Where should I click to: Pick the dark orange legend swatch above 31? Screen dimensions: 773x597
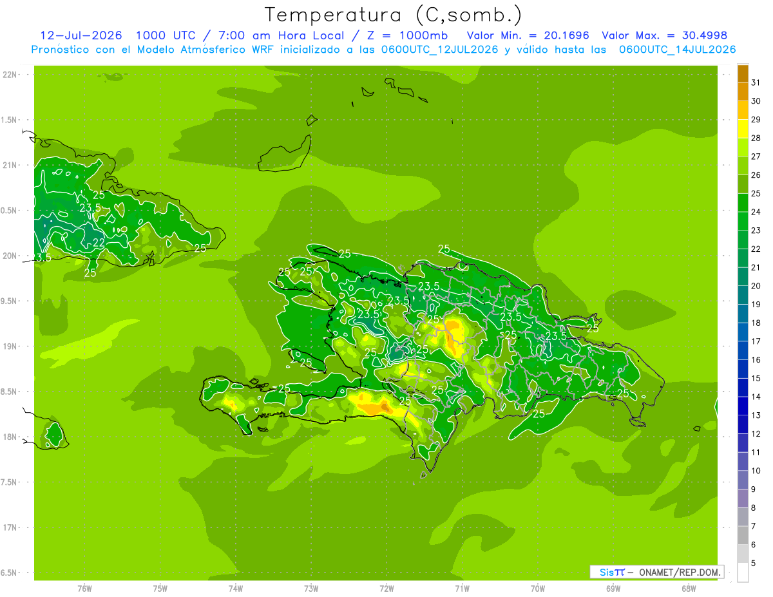coord(743,74)
